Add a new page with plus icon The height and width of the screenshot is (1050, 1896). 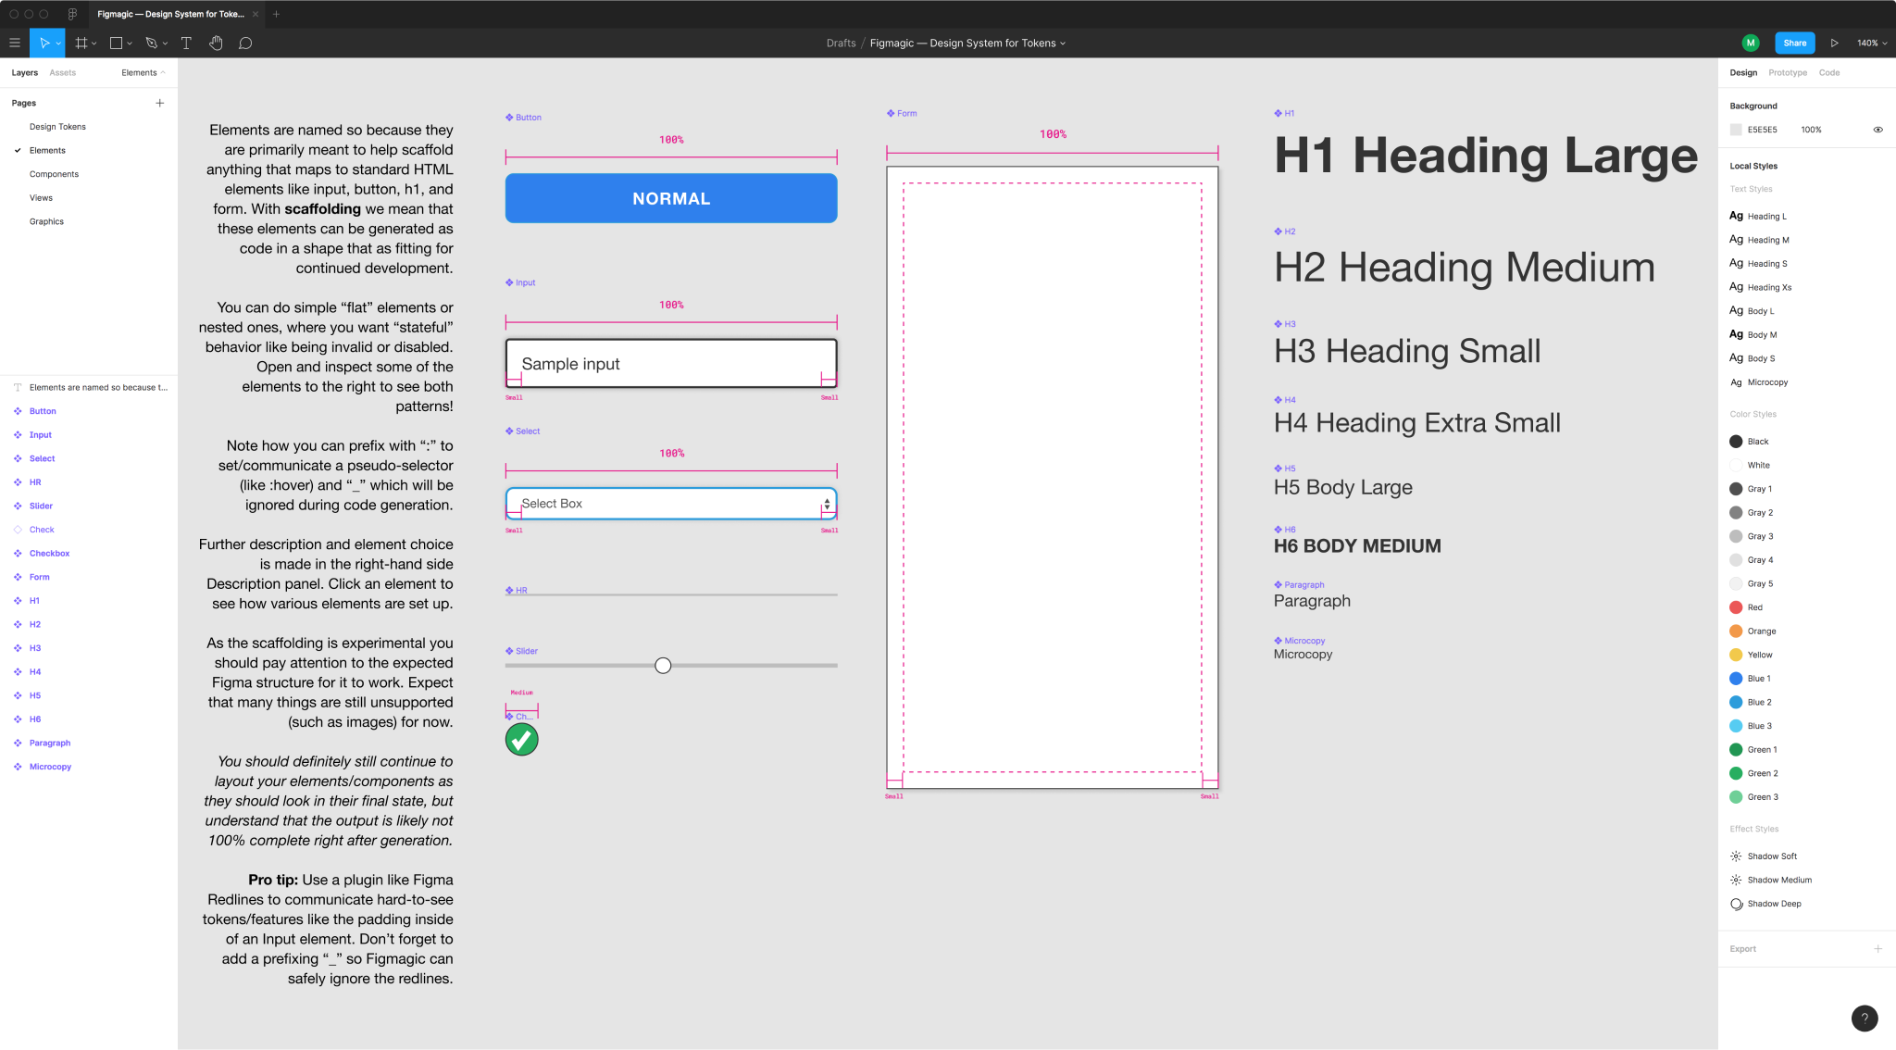tap(160, 103)
